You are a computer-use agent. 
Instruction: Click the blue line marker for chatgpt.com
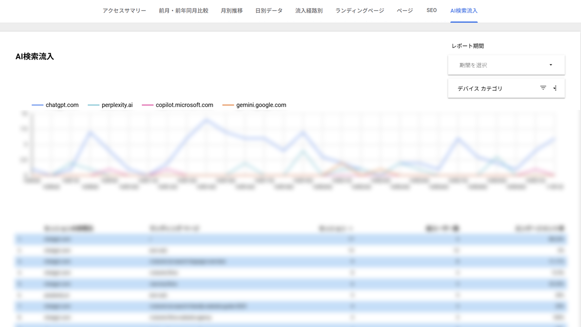37,105
